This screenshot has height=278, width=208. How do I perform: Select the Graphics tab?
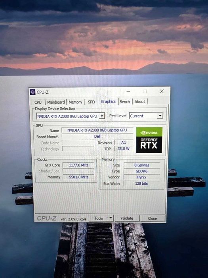click(x=108, y=101)
